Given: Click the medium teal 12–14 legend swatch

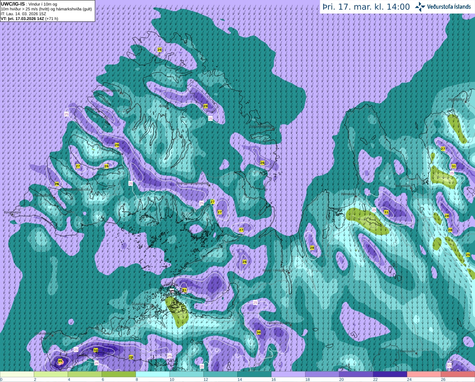Looking at the screenshot, I should (221, 374).
